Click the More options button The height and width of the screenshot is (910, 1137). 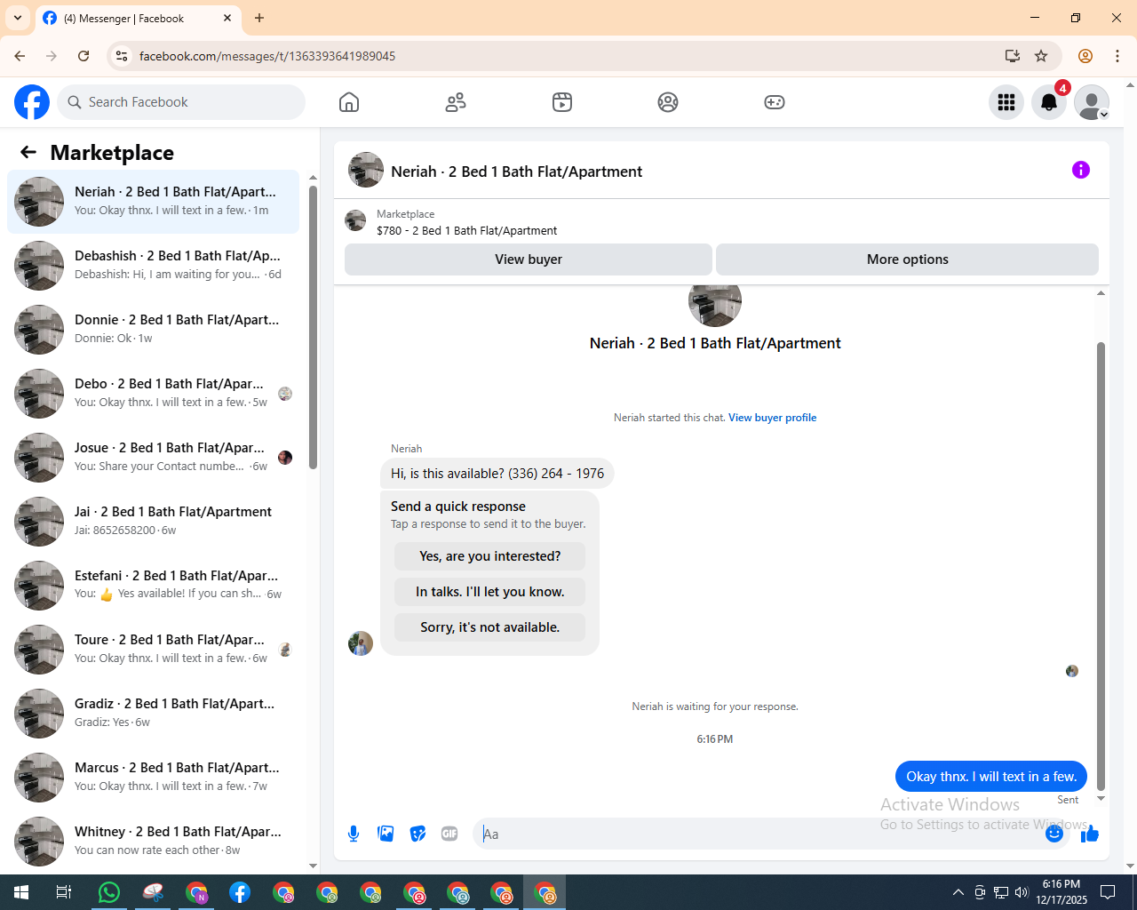[x=907, y=259]
